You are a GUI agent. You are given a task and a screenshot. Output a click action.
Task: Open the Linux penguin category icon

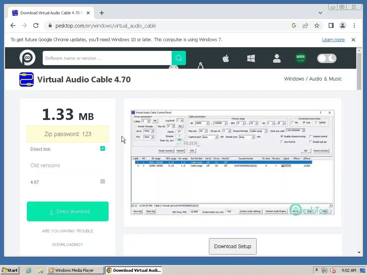point(200,66)
